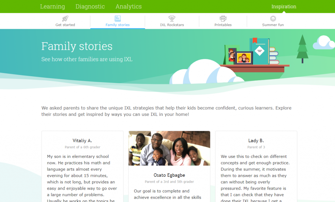This screenshot has height=202, width=335.
Task: Click the sun icon above Summer fun
Action: coord(273,18)
